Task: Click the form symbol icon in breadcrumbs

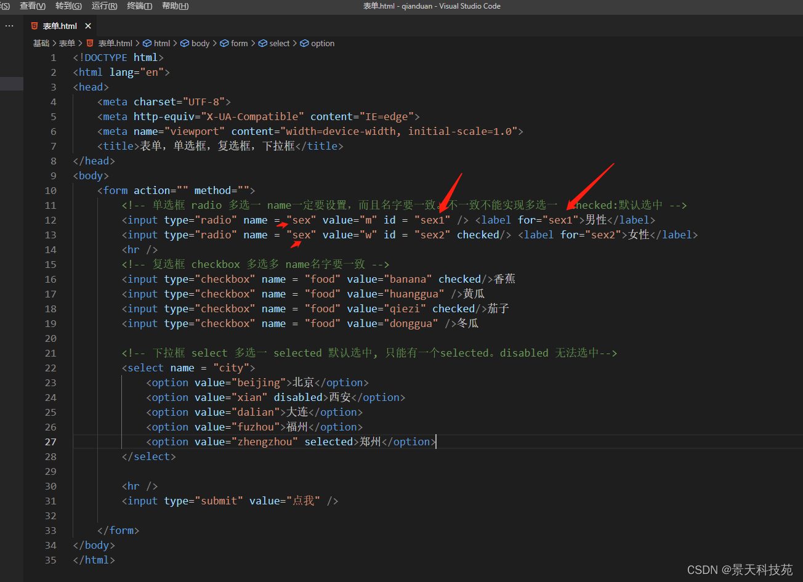Action: tap(225, 43)
